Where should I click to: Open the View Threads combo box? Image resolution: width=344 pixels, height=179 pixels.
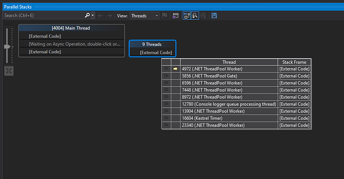pos(144,16)
